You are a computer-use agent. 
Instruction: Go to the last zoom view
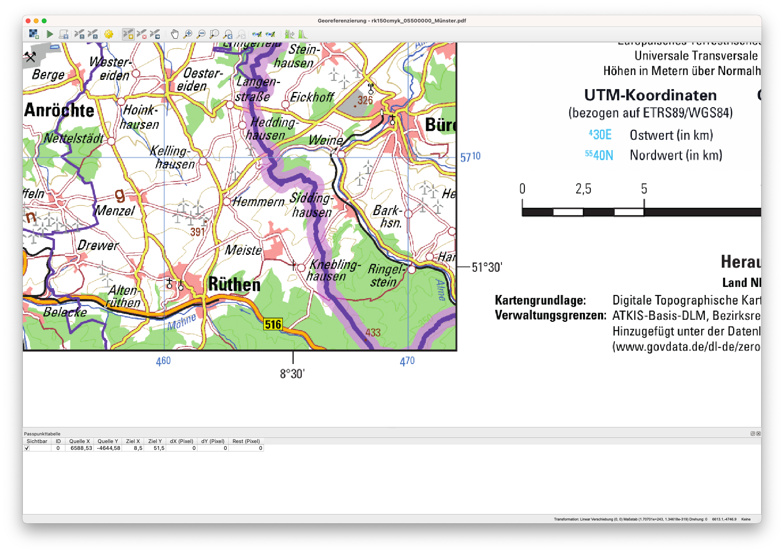pyautogui.click(x=228, y=34)
